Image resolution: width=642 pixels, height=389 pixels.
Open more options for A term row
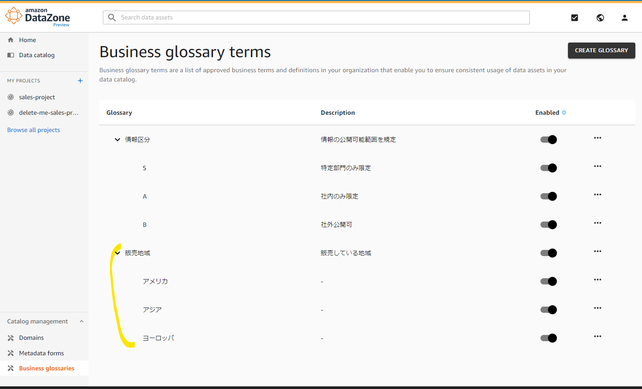598,194
